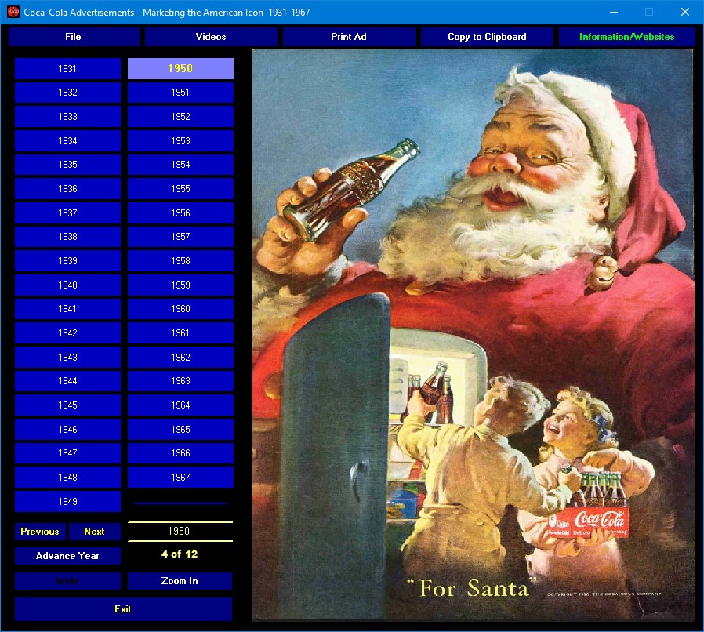
Task: Select the 1948 year button
Action: pos(67,478)
